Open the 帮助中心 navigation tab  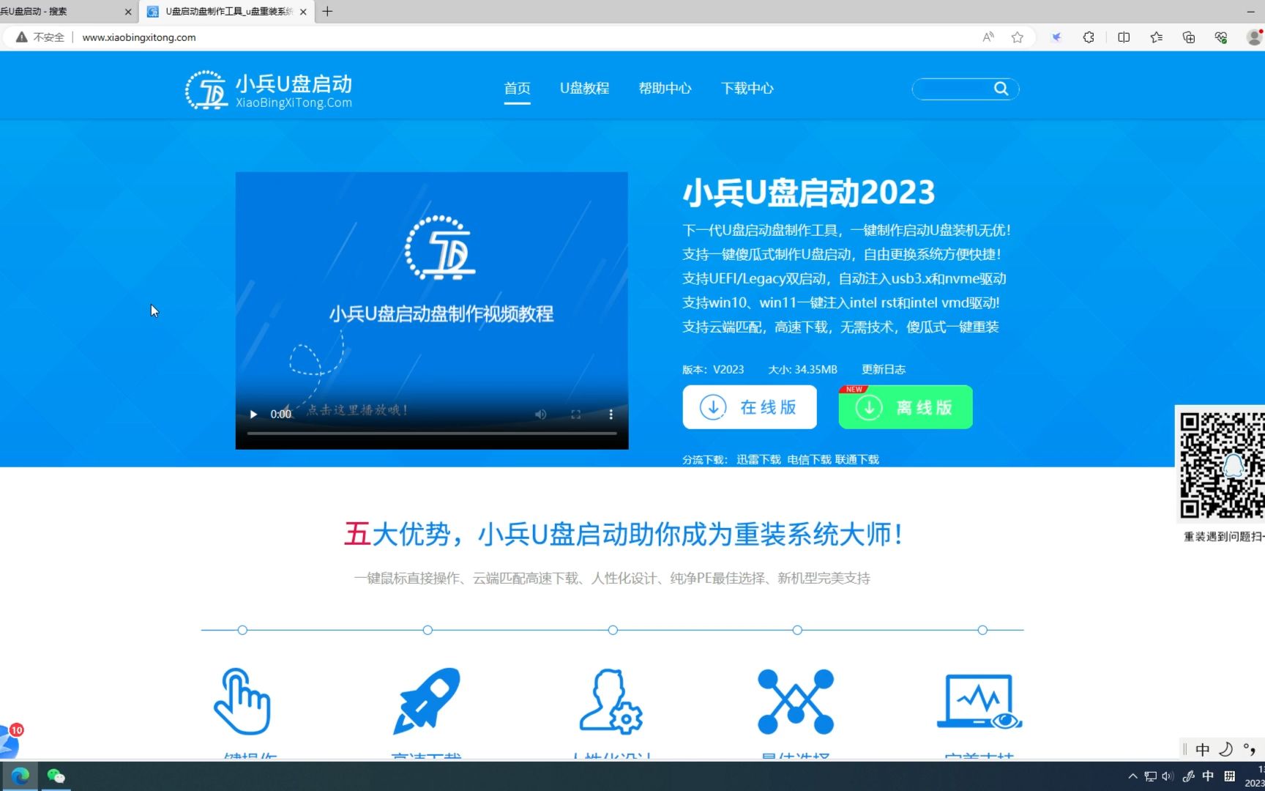[x=665, y=89]
